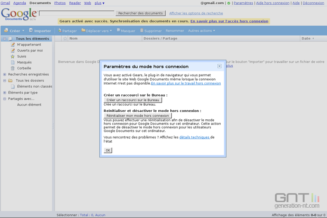327x218 pixels.
Task: Sort by the Date column header
Action: click(x=308, y=39)
